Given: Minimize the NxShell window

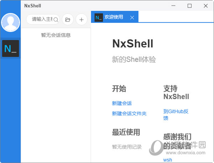Looking at the screenshot, I should 174,6.
